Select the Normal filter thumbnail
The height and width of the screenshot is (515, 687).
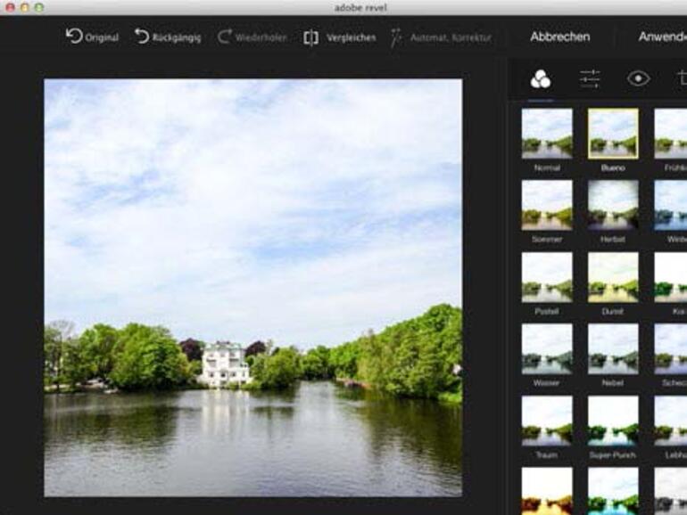pos(547,134)
